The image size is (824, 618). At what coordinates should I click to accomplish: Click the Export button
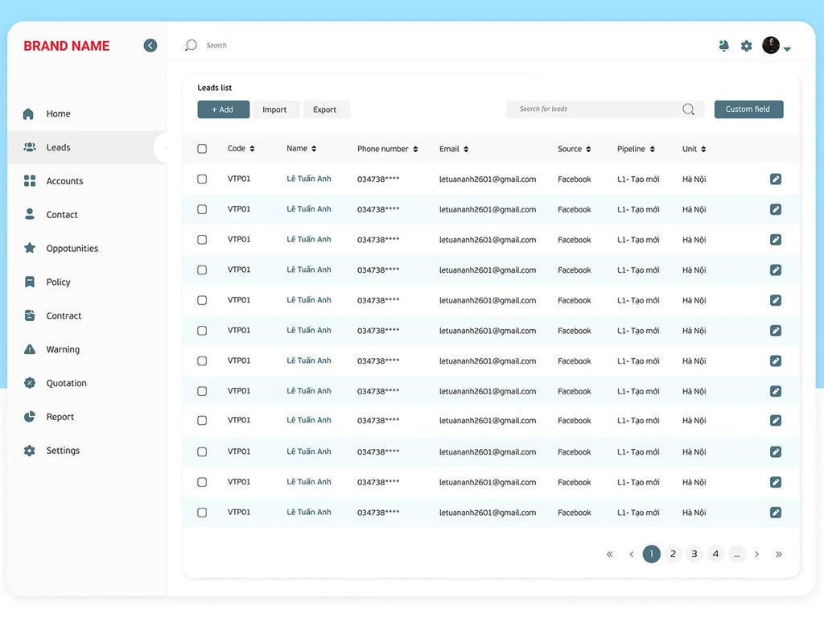pyautogui.click(x=325, y=109)
